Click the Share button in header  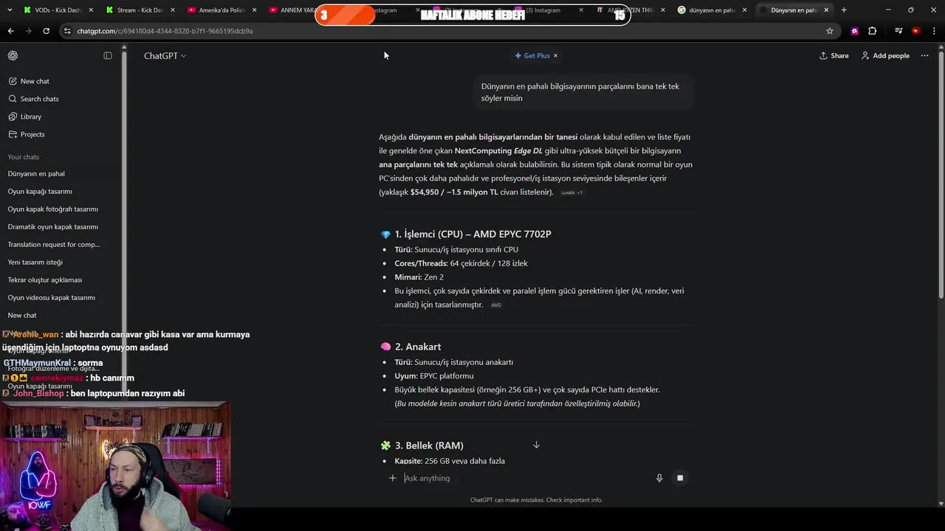[834, 55]
